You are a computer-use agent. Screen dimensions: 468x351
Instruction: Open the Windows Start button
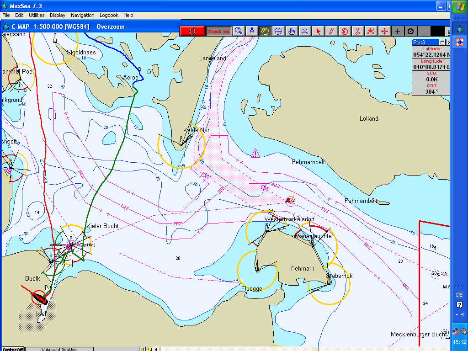(460, 6)
